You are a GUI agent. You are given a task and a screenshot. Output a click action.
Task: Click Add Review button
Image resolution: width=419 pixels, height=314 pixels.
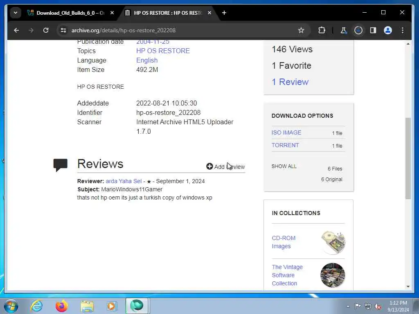click(226, 167)
